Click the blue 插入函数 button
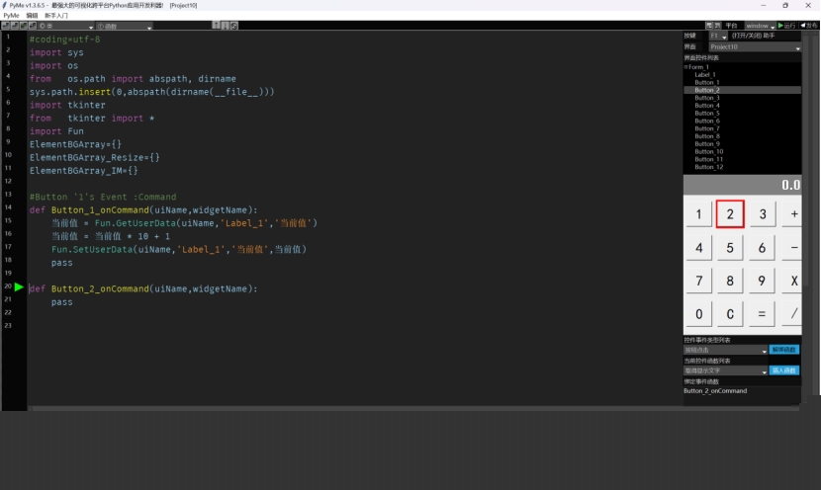821x490 pixels. click(784, 370)
